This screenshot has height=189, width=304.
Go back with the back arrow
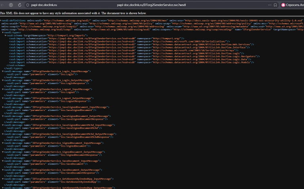pyautogui.click(x=2, y=5)
